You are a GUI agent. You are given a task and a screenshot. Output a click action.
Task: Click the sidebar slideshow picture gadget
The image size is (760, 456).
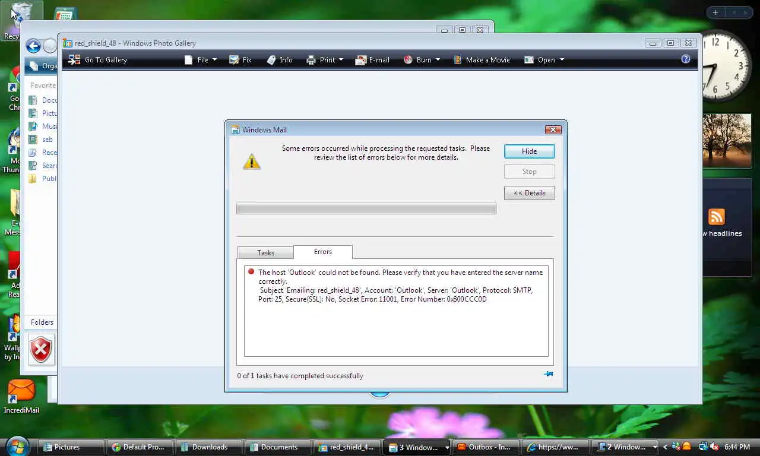coord(727,141)
